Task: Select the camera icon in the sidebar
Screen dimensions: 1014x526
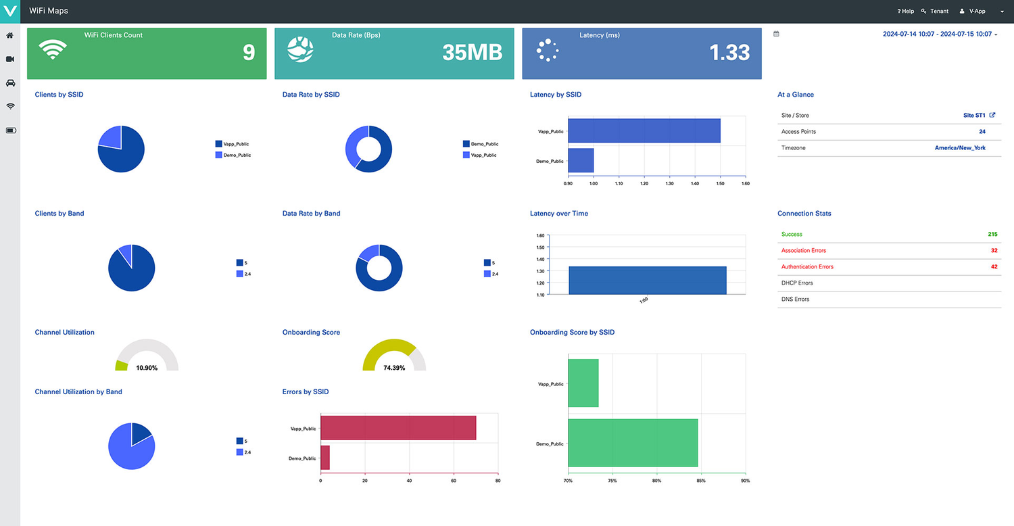Action: pyautogui.click(x=10, y=59)
